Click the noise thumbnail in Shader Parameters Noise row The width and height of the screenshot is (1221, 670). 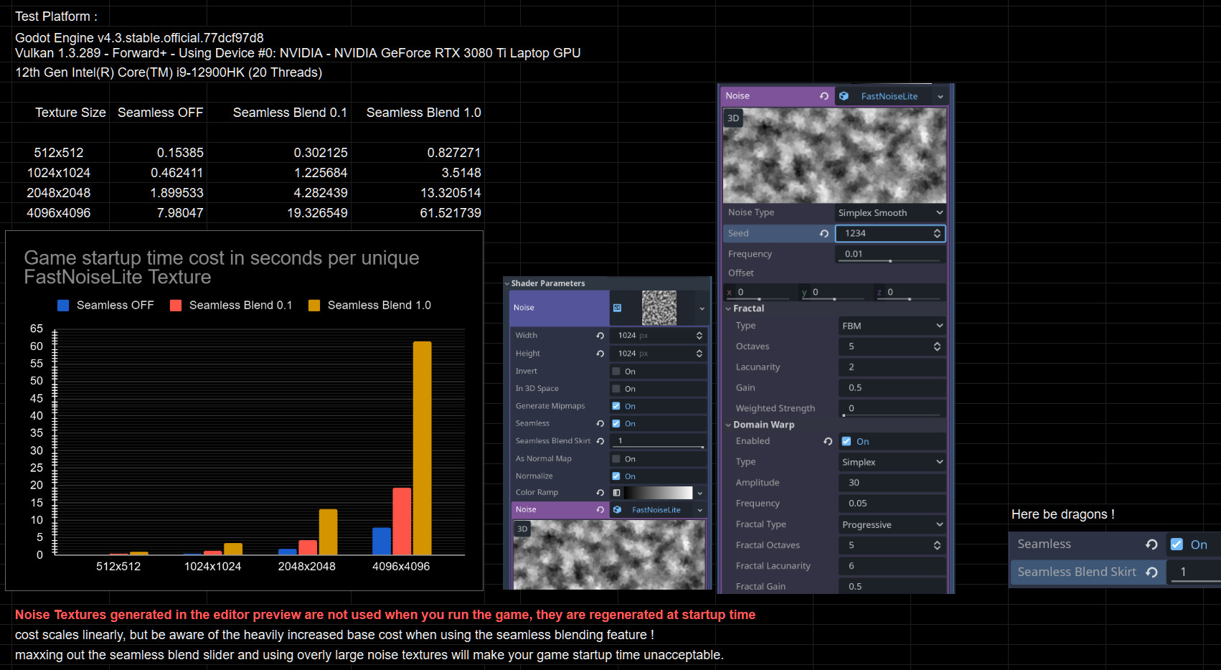coord(659,308)
